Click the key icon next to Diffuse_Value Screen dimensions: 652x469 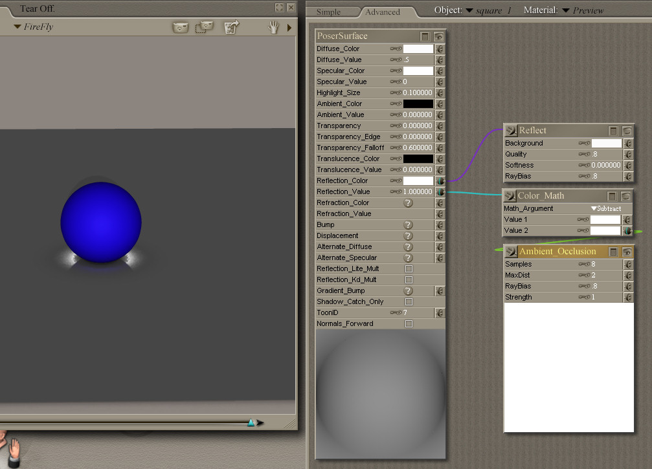click(395, 60)
